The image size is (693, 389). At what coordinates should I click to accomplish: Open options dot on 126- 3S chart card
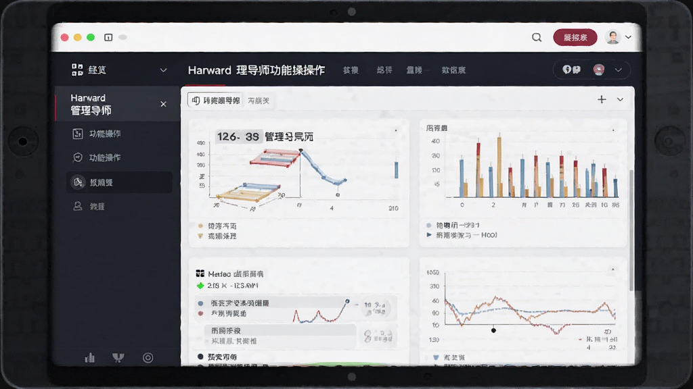395,130
